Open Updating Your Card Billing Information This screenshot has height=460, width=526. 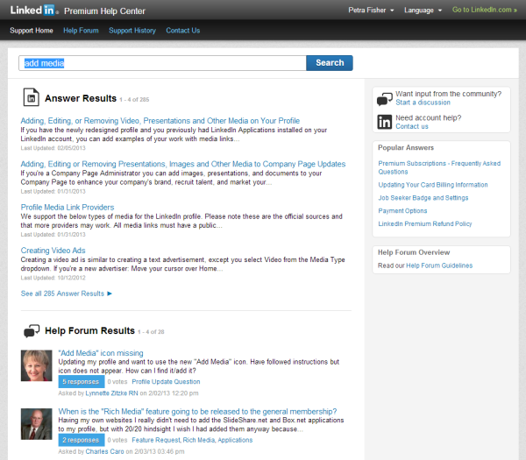pyautogui.click(x=433, y=185)
